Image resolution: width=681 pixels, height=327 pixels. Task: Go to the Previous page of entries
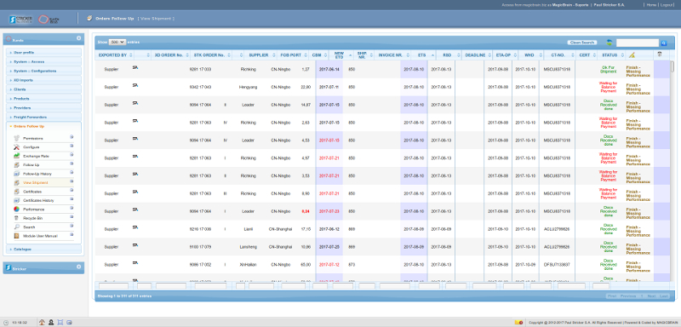(628, 295)
